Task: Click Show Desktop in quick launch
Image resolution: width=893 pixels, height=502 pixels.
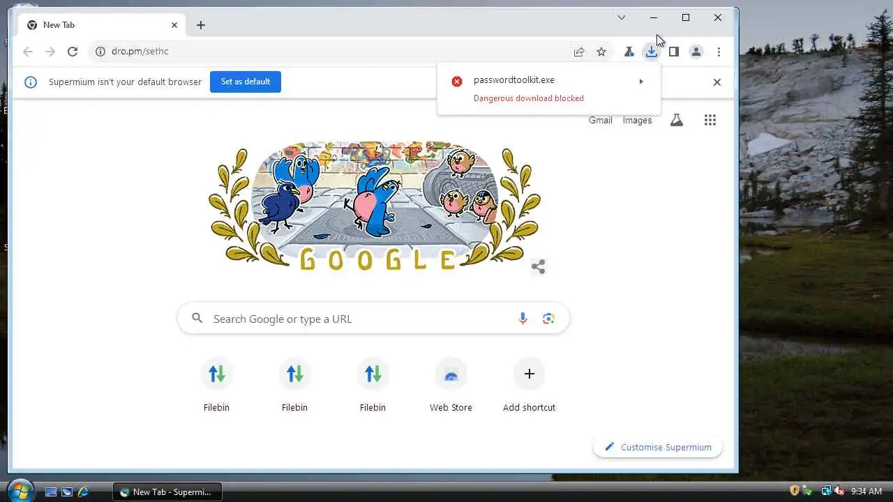Action: 51,492
